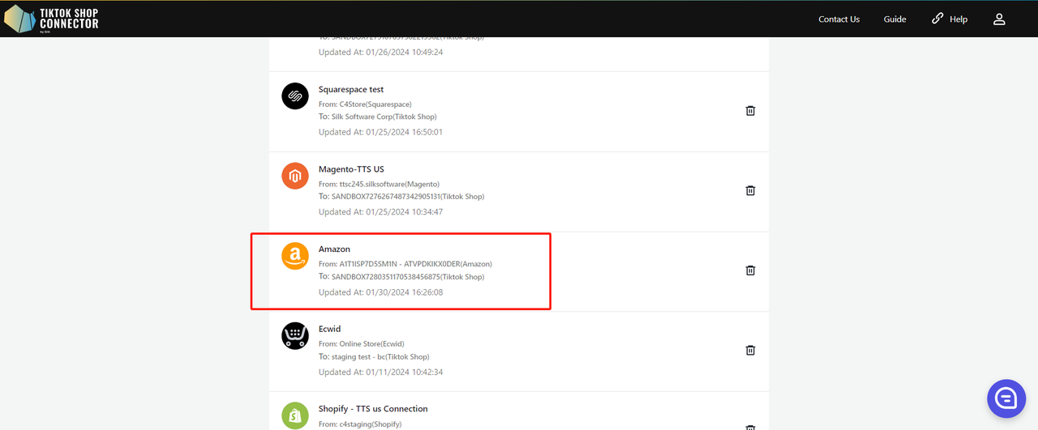This screenshot has height=430, width=1038.
Task: Delete the Ecwid connection
Action: (750, 351)
